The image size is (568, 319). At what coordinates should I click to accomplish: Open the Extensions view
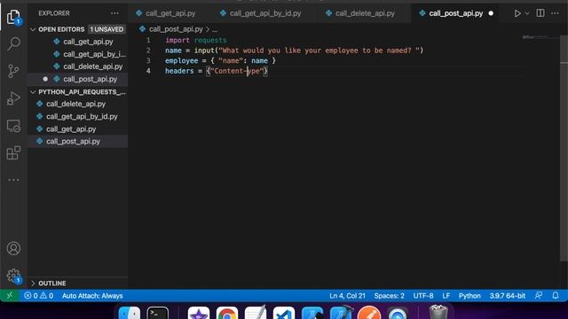click(13, 152)
